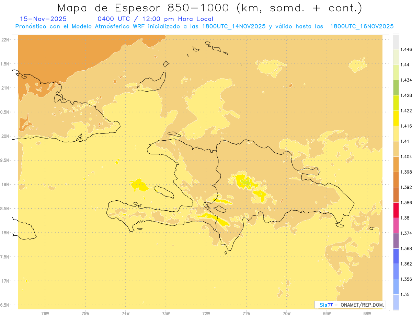Click the legend value '1.374'
The width and height of the screenshot is (412, 318).
click(x=406, y=233)
